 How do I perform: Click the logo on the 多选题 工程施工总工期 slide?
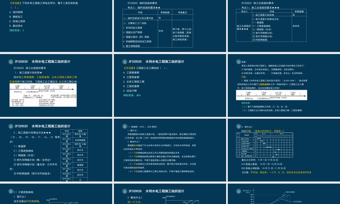pyautogui.click(x=124, y=62)
